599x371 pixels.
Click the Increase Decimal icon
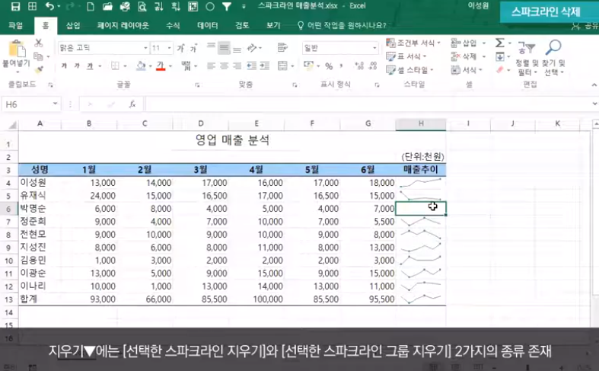[358, 66]
